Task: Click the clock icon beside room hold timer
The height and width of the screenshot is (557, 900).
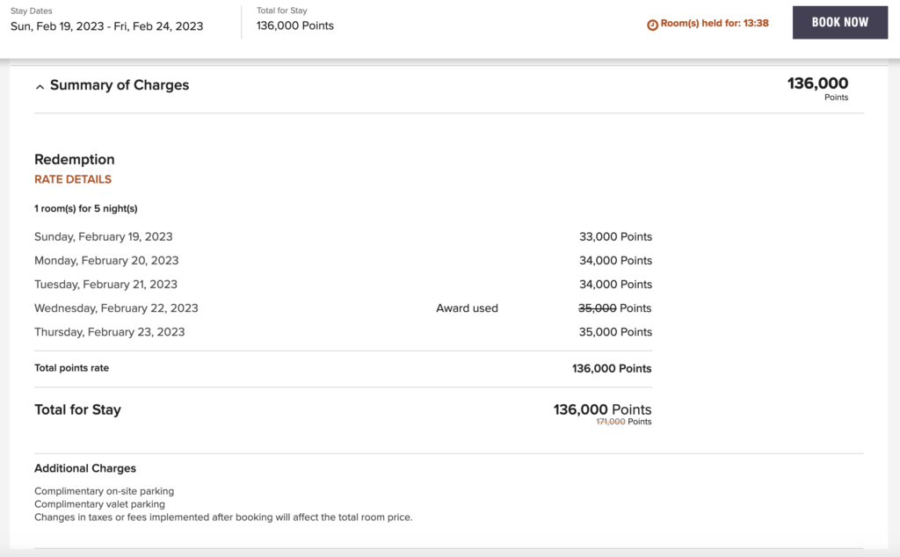Action: tap(652, 25)
